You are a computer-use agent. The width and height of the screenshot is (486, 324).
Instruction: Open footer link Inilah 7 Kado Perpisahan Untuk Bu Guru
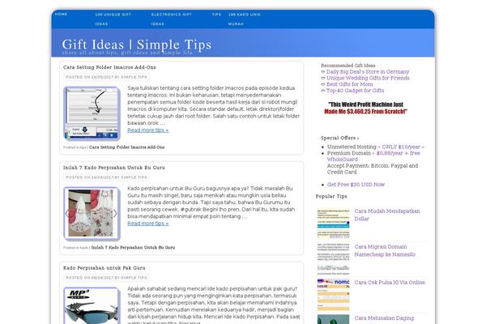(133, 247)
